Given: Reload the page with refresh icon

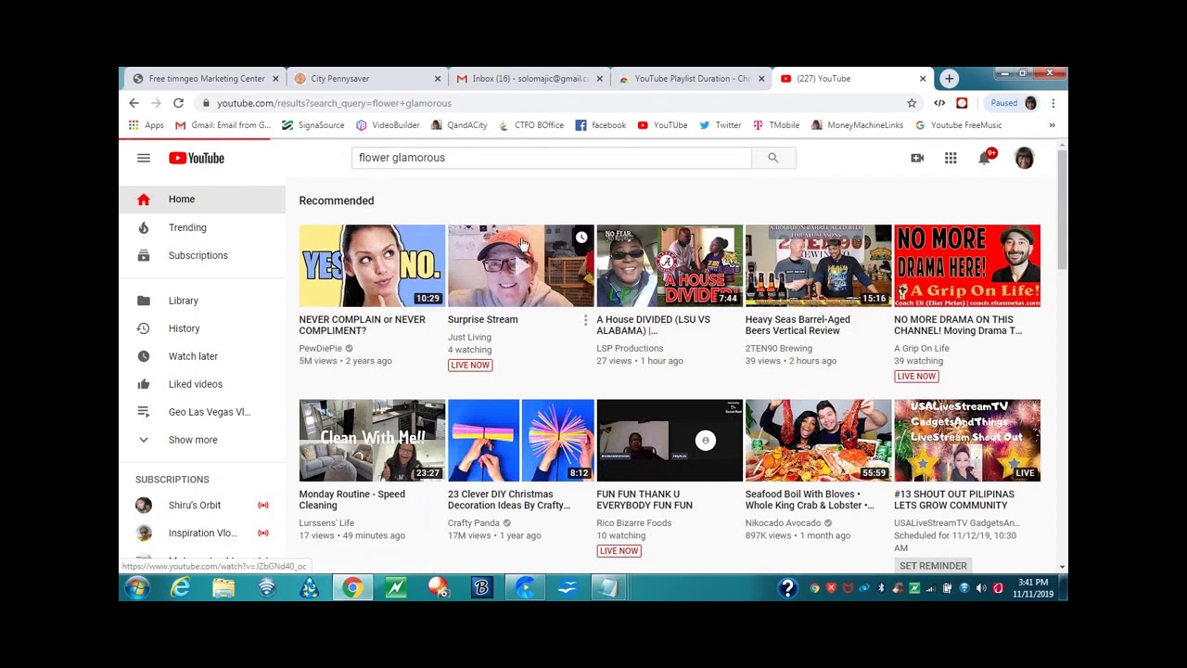Looking at the screenshot, I should 178,103.
